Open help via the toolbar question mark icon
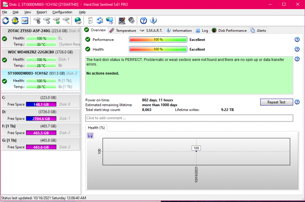This screenshot has height=202, width=305. pos(143,20)
